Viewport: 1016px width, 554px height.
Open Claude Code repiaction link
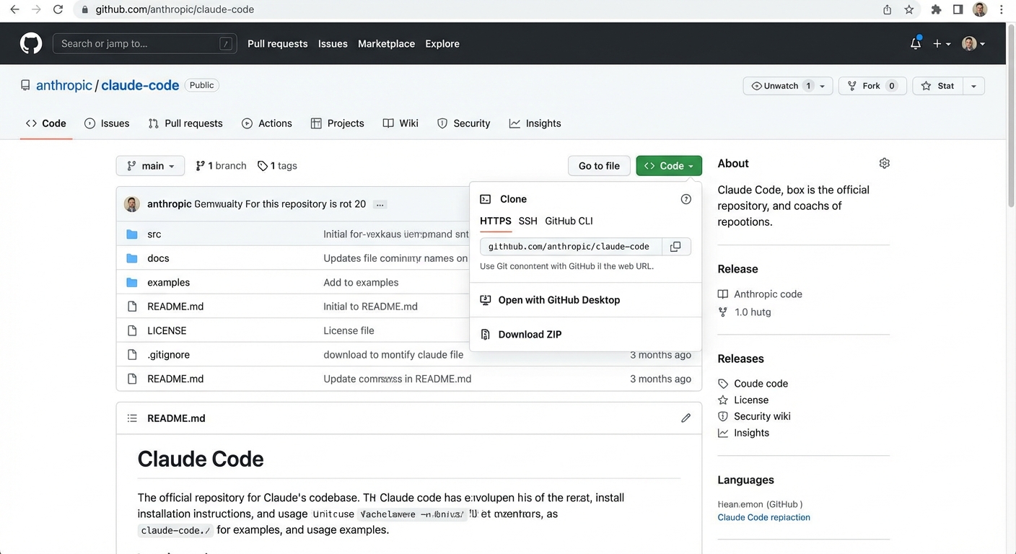(763, 518)
